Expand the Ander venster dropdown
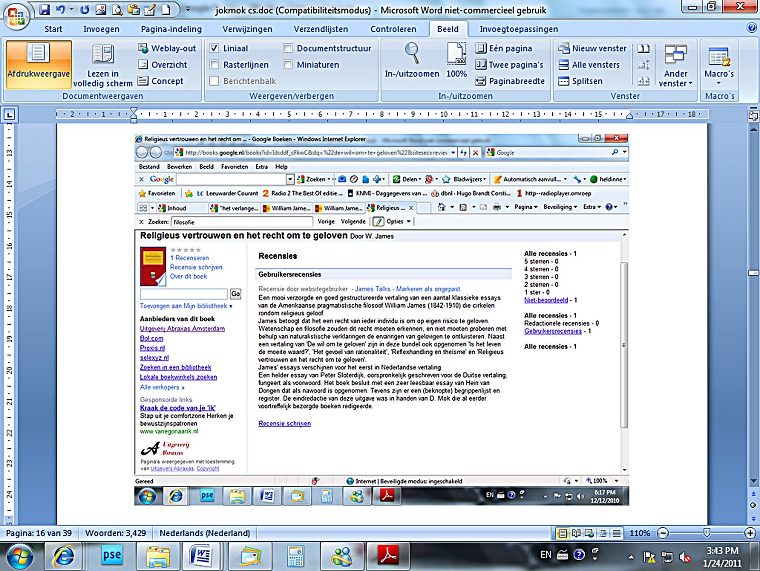The width and height of the screenshot is (760, 571). [675, 65]
